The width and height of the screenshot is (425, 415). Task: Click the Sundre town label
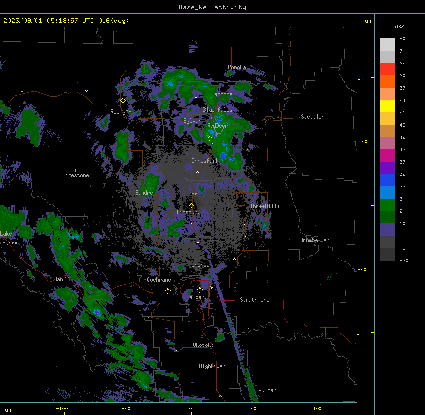click(x=144, y=193)
